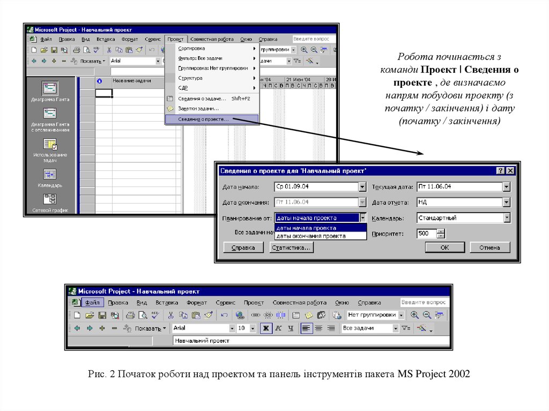The image size is (549, 411).
Task: Toggle center alignment in lower toolbar strip
Action: [x=318, y=328]
